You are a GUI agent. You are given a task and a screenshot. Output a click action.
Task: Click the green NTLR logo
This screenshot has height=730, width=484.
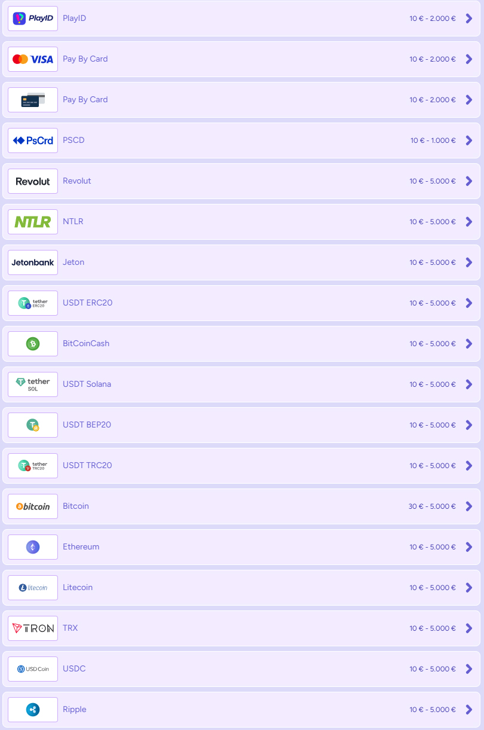coord(33,222)
